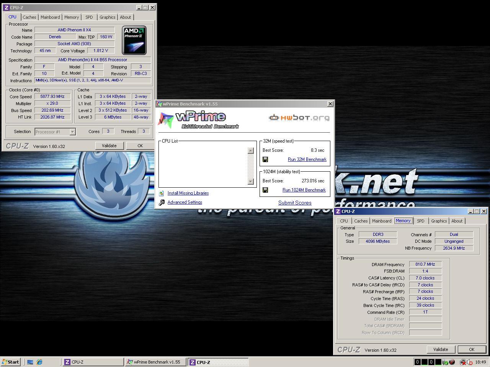Click the disconnected network tray icon
Image resolution: width=490 pixels, height=367 pixels.
(x=462, y=362)
